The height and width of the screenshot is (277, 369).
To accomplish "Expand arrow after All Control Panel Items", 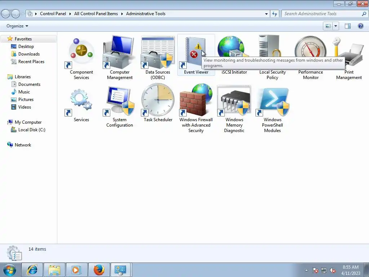I will (122, 14).
